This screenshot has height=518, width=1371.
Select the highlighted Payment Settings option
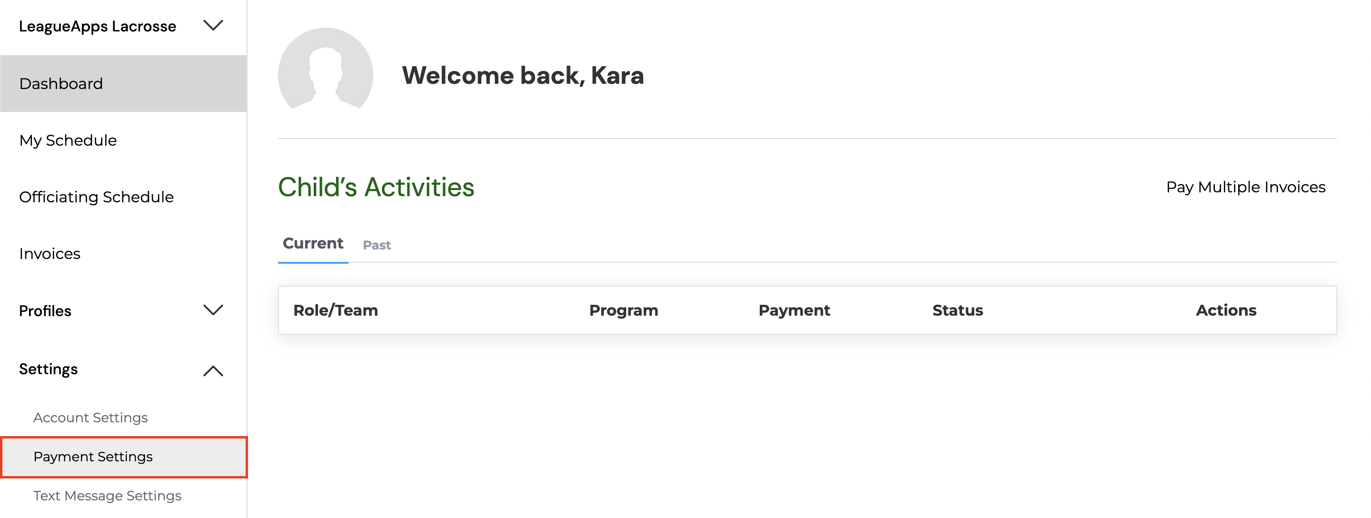pyautogui.click(x=93, y=456)
